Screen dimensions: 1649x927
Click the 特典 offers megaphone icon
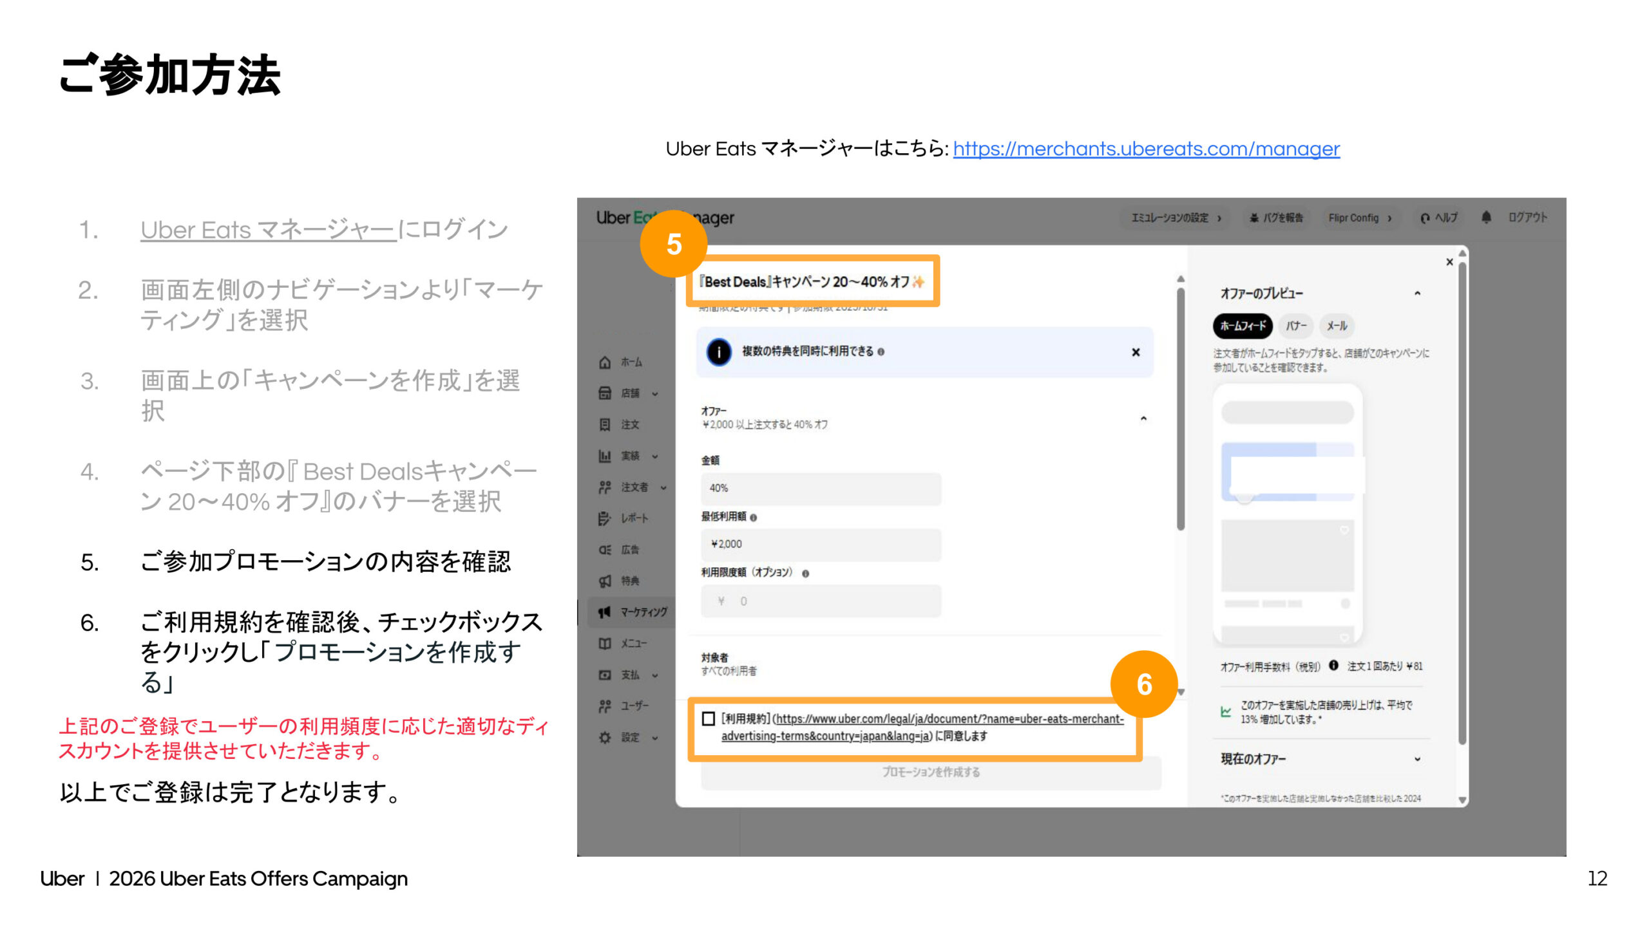click(605, 581)
